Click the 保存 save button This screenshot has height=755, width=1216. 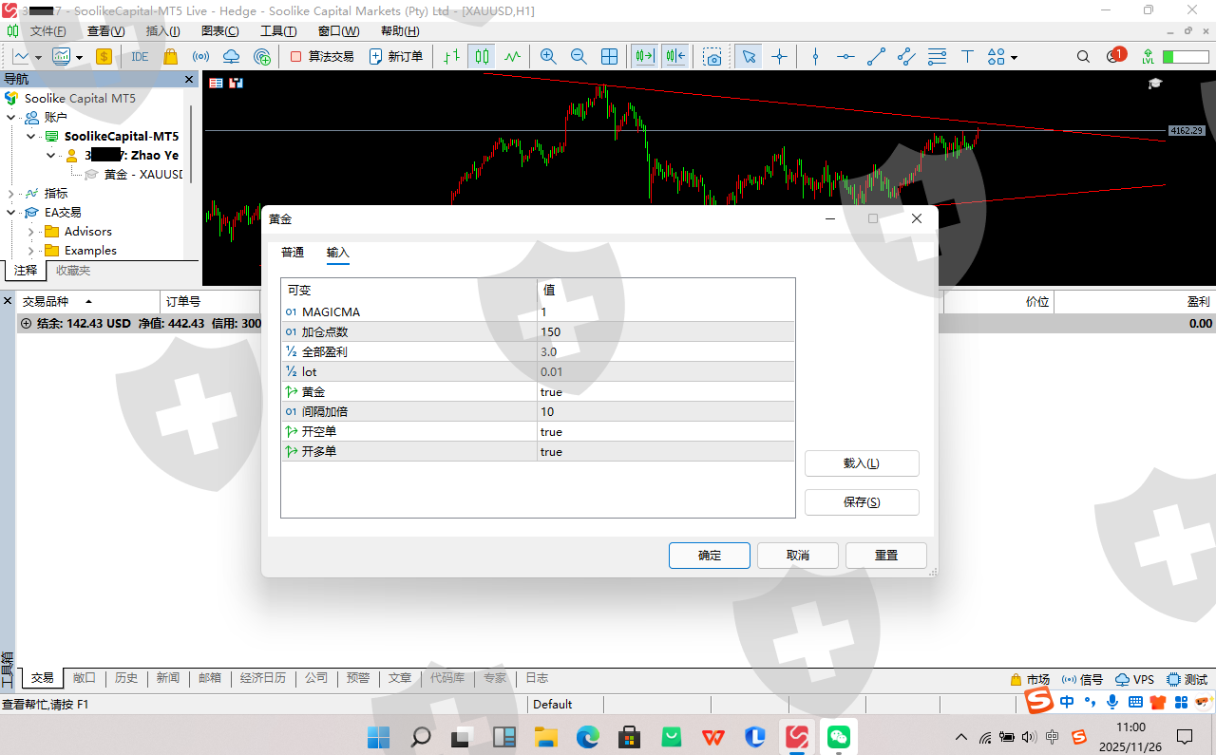click(x=862, y=502)
